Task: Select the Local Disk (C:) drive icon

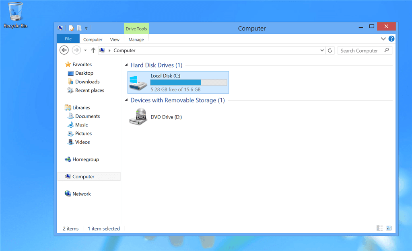Action: click(x=138, y=83)
